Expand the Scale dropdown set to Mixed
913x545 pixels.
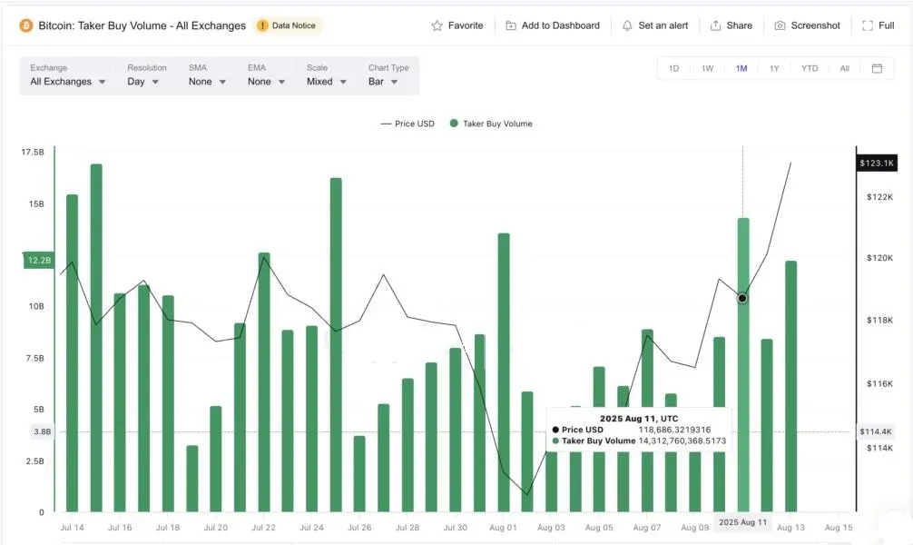[326, 82]
